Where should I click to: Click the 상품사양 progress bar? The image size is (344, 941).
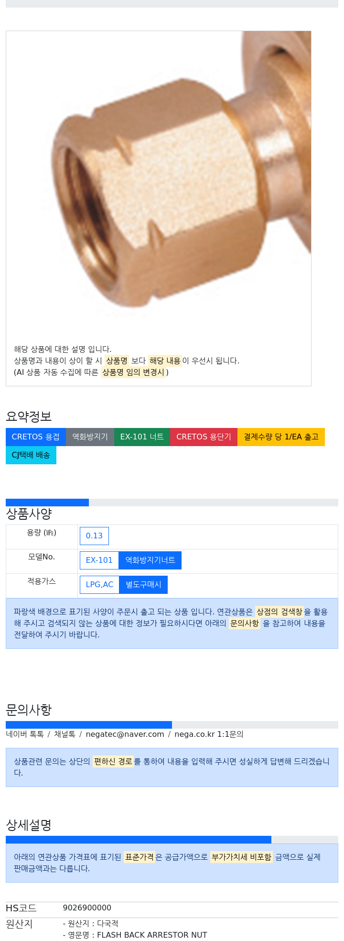[x=172, y=503]
